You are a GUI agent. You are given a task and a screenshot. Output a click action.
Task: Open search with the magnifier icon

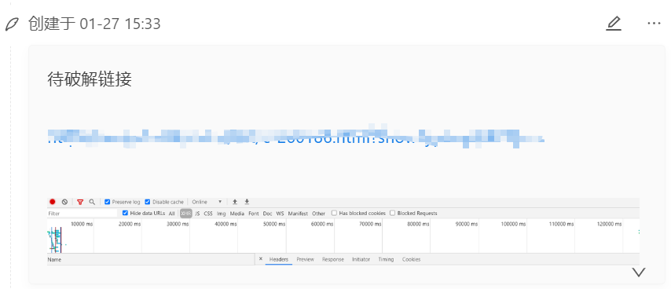click(x=92, y=202)
